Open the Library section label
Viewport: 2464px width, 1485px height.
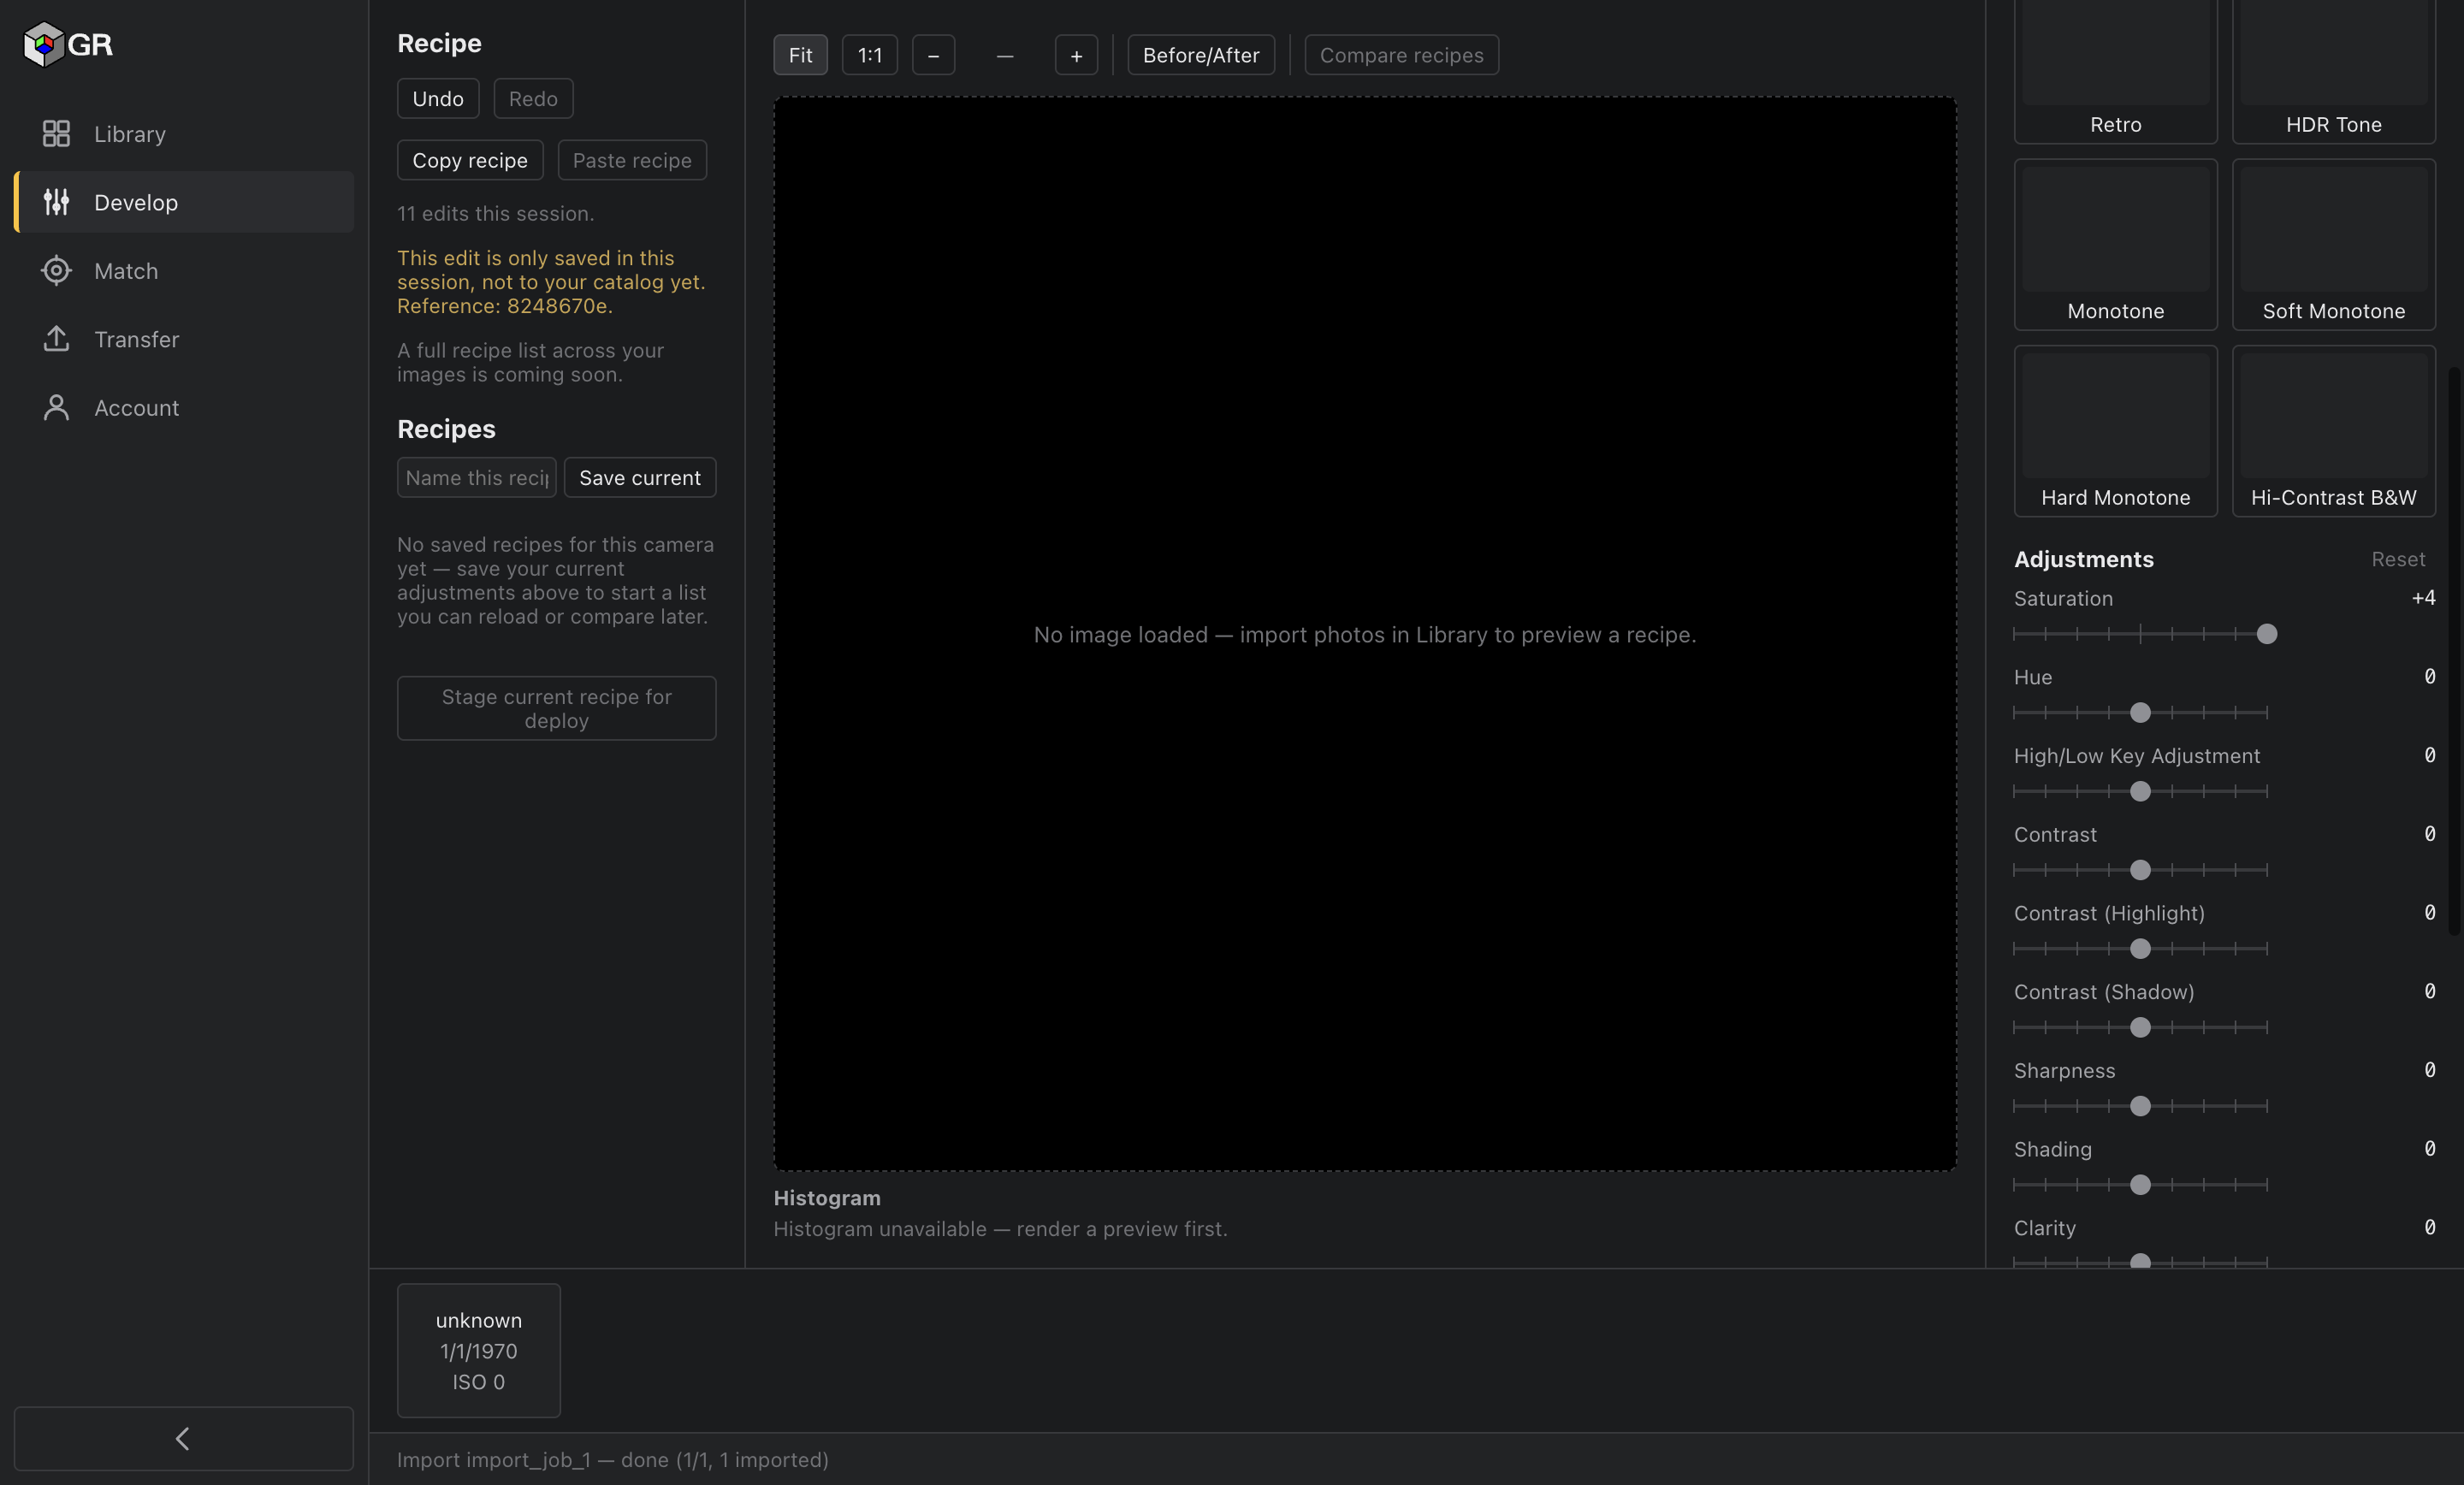pos(130,134)
